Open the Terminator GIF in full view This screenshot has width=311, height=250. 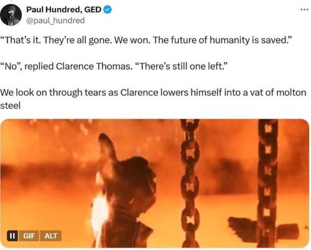pyautogui.click(x=155, y=183)
